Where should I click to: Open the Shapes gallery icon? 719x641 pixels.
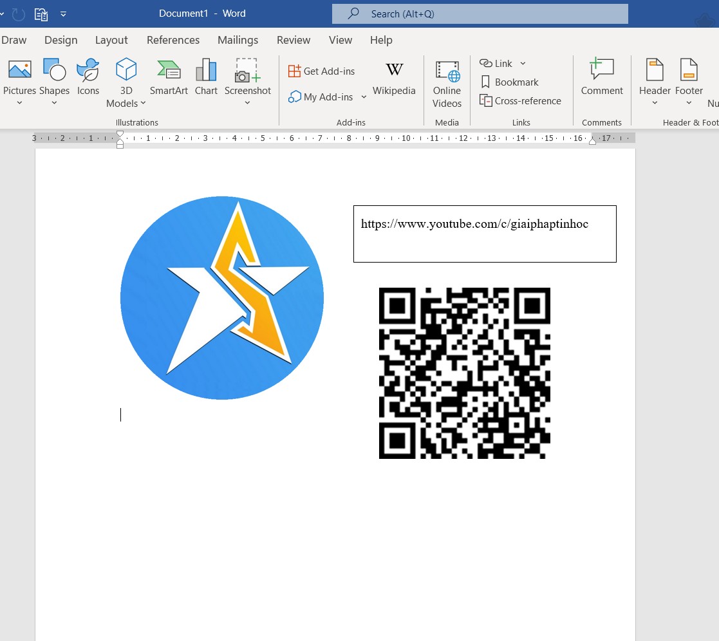[54, 70]
